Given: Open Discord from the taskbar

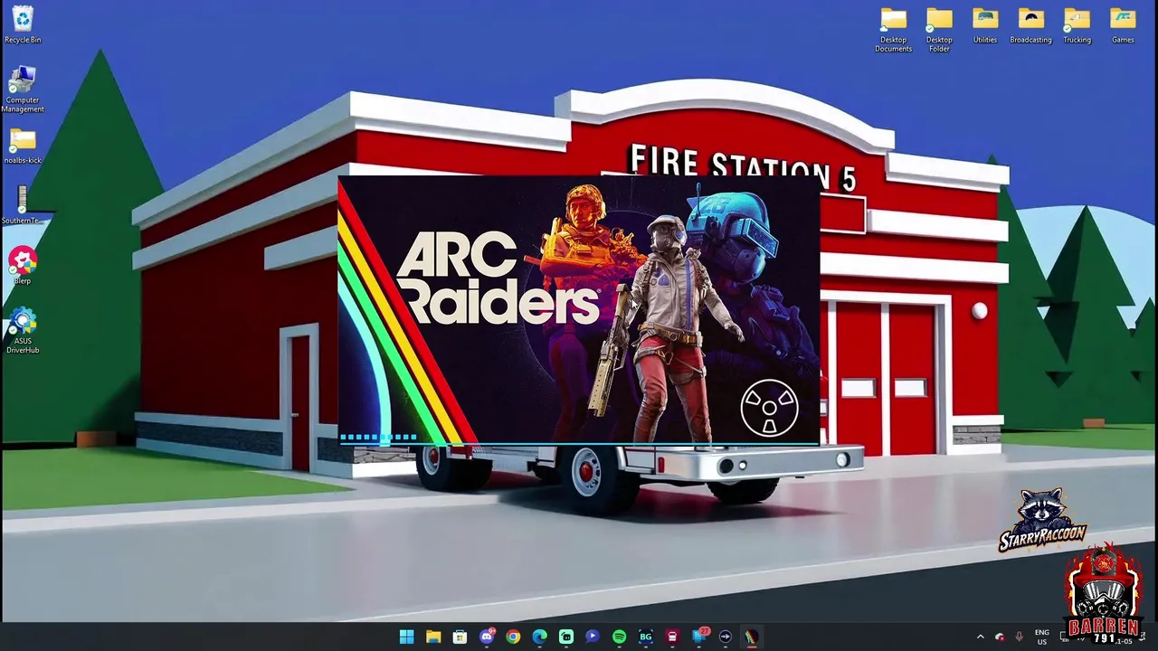Looking at the screenshot, I should pos(487,637).
